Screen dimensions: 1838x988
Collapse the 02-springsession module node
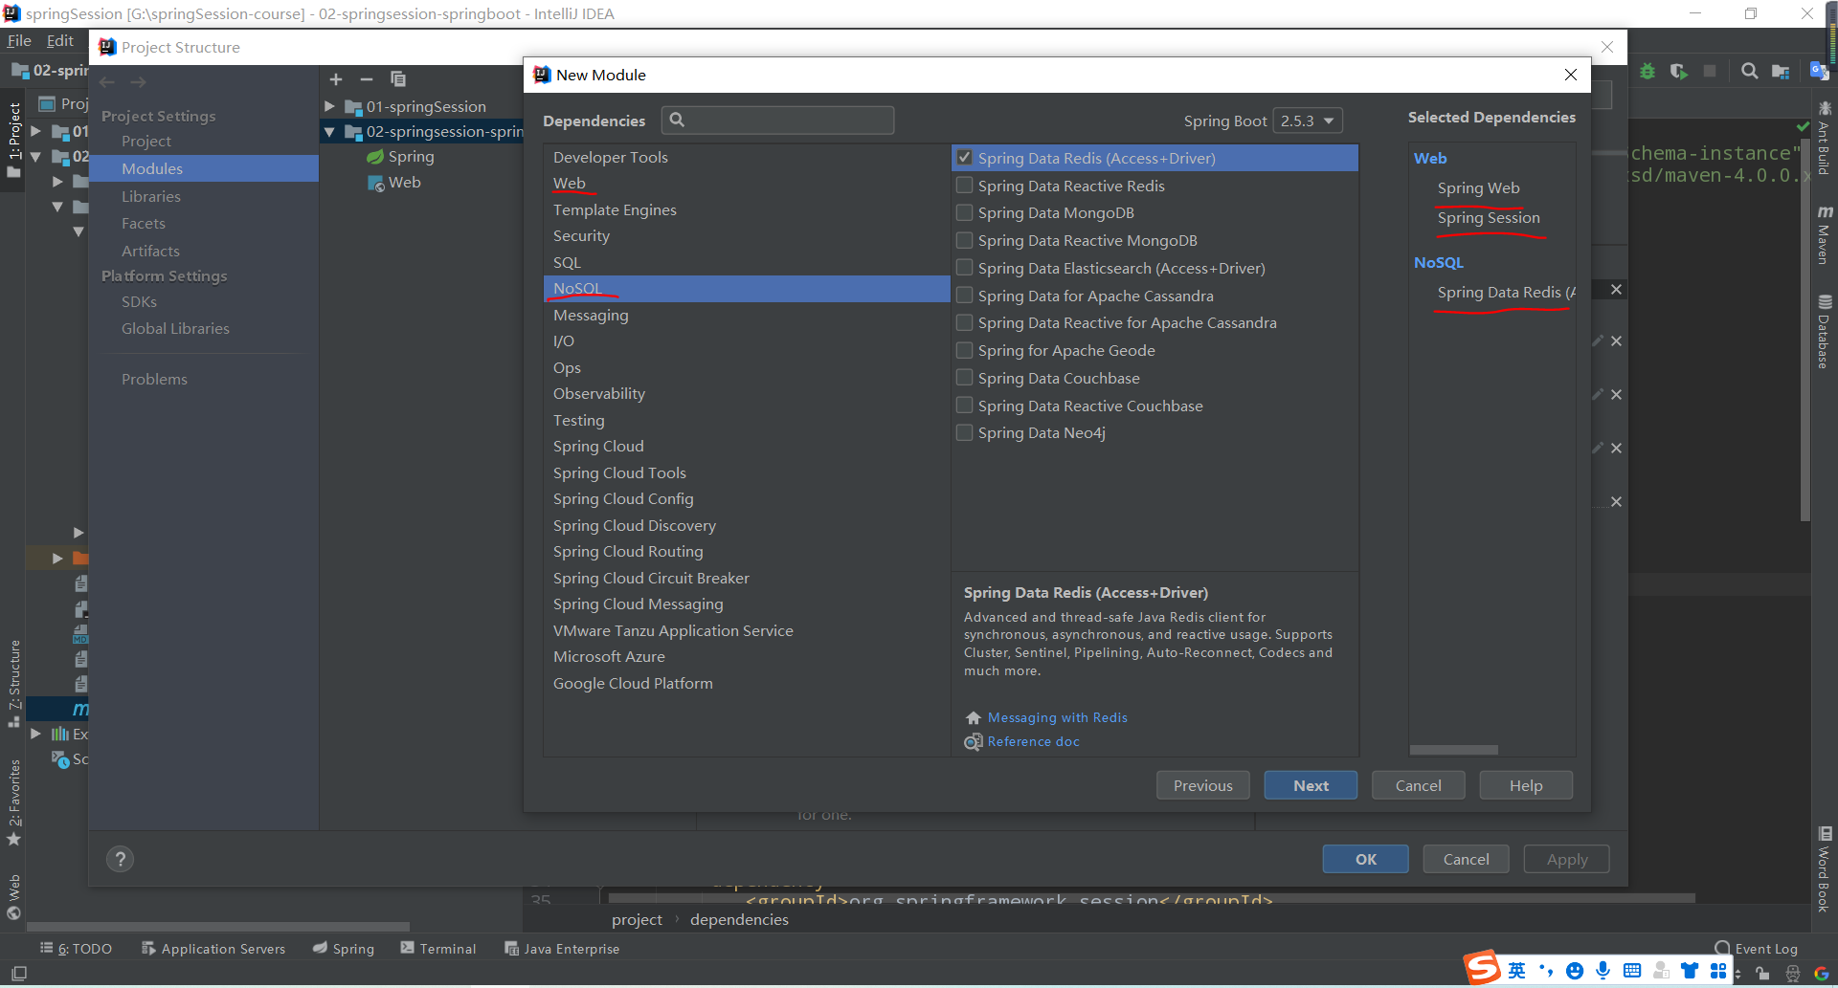point(329,132)
